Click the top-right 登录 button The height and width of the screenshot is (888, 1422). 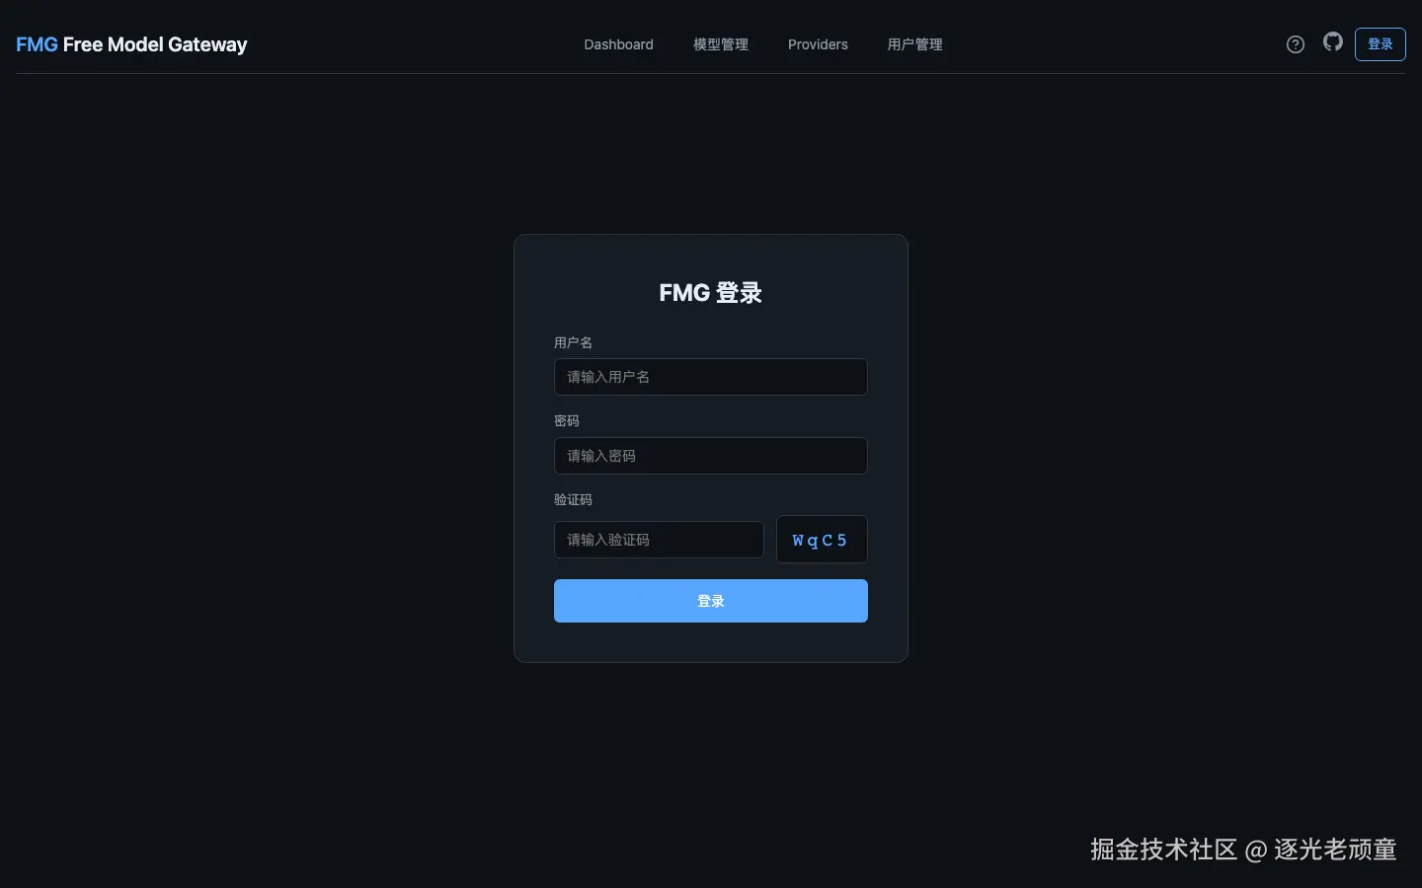(x=1381, y=44)
